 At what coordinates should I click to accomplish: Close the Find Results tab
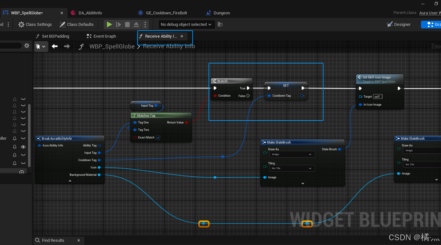pos(79,241)
